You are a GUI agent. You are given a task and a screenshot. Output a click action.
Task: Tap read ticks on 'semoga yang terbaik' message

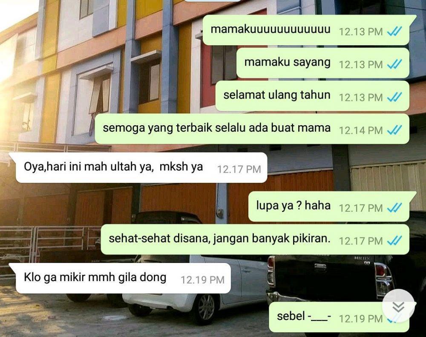pyautogui.click(x=394, y=130)
